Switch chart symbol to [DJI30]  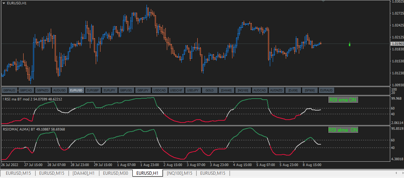coord(293,90)
